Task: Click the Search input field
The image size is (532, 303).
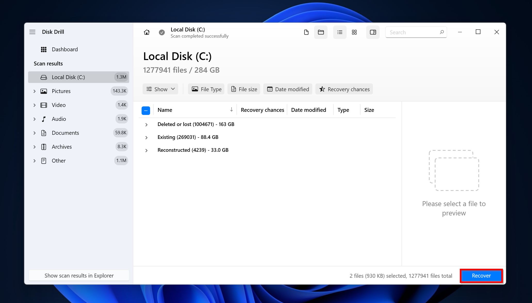Action: (x=416, y=32)
